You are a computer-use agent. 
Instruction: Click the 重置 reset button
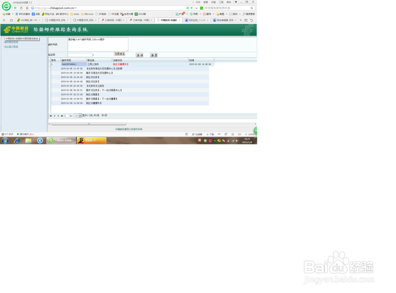tap(154, 55)
